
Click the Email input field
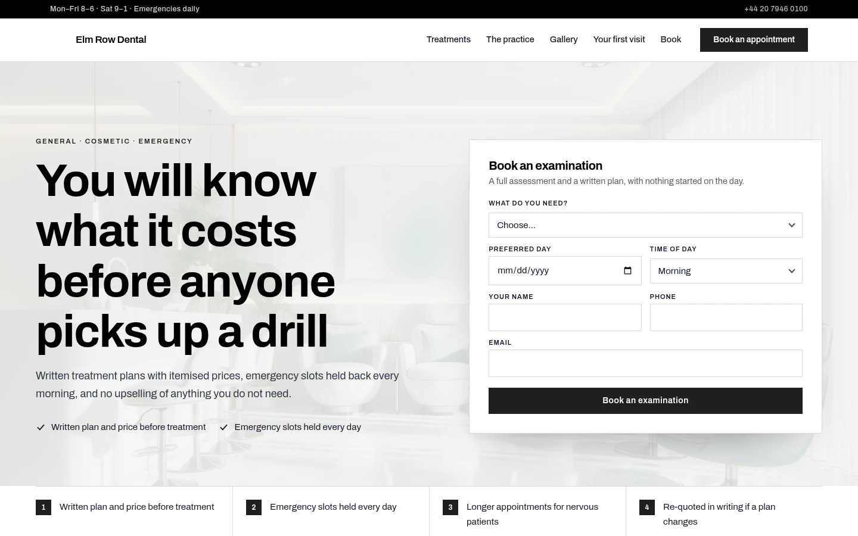[645, 363]
